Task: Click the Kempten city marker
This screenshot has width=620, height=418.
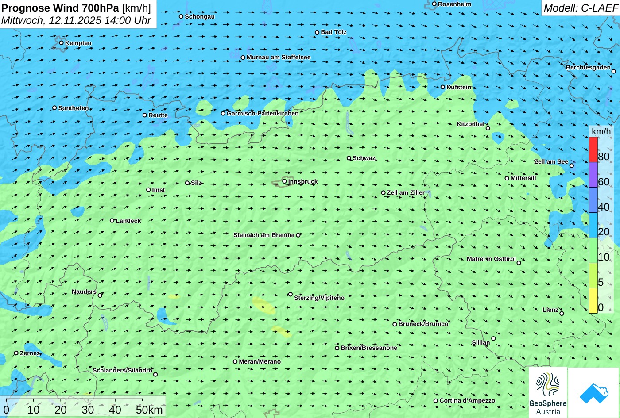Action: pyautogui.click(x=61, y=43)
